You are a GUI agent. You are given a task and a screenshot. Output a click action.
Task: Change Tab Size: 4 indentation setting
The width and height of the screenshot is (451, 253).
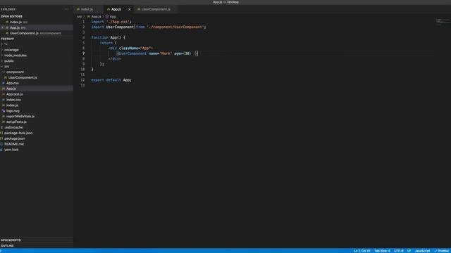coord(382,251)
